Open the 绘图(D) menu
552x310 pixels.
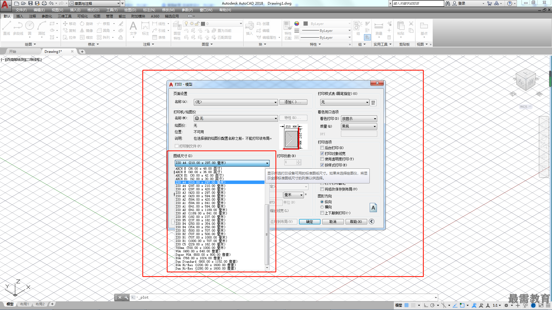click(130, 10)
